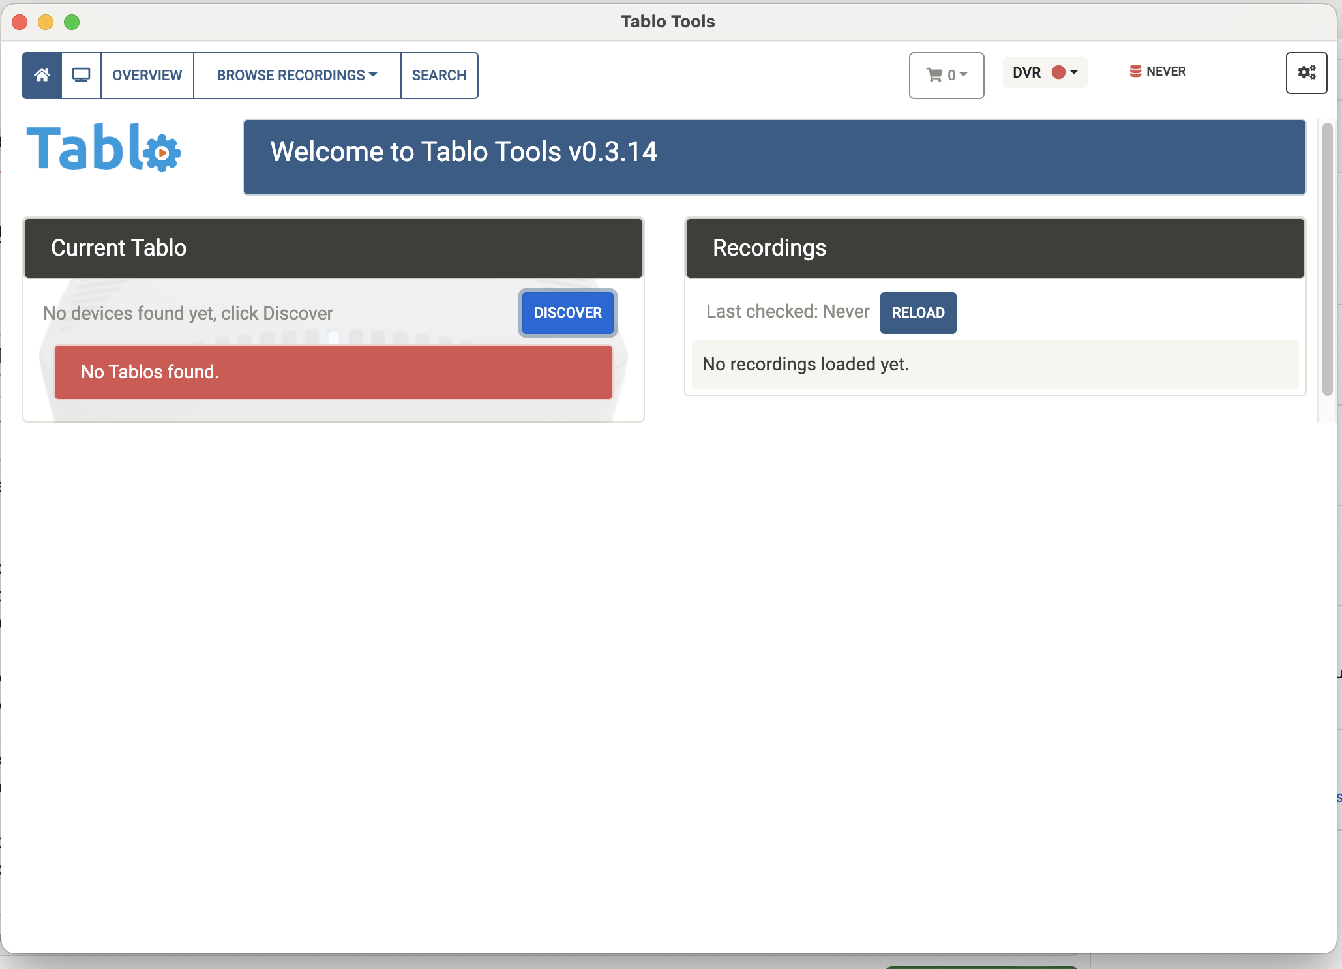Screen dimensions: 1342x969
Task: Switch to the Overview tab
Action: click(147, 75)
